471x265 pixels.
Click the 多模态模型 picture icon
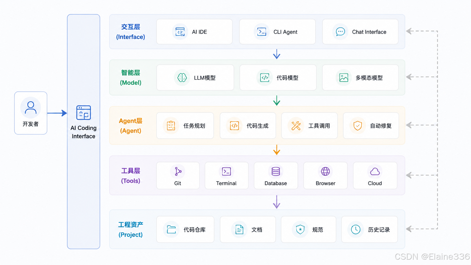pos(344,77)
